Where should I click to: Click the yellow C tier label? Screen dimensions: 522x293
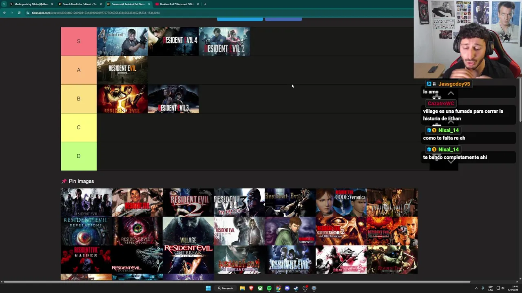[x=79, y=127]
